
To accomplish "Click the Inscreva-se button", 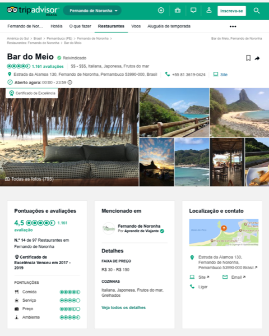I will click(231, 11).
